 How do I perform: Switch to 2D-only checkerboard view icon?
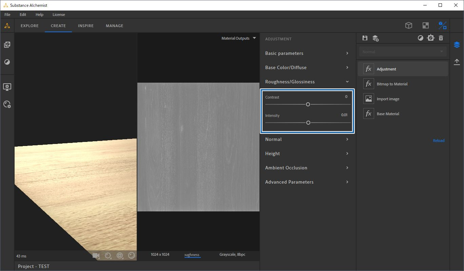425,25
